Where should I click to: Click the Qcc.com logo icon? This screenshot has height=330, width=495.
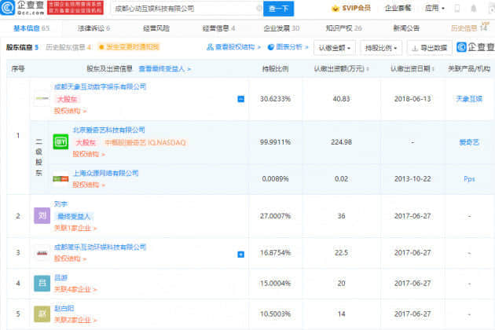tap(7, 8)
